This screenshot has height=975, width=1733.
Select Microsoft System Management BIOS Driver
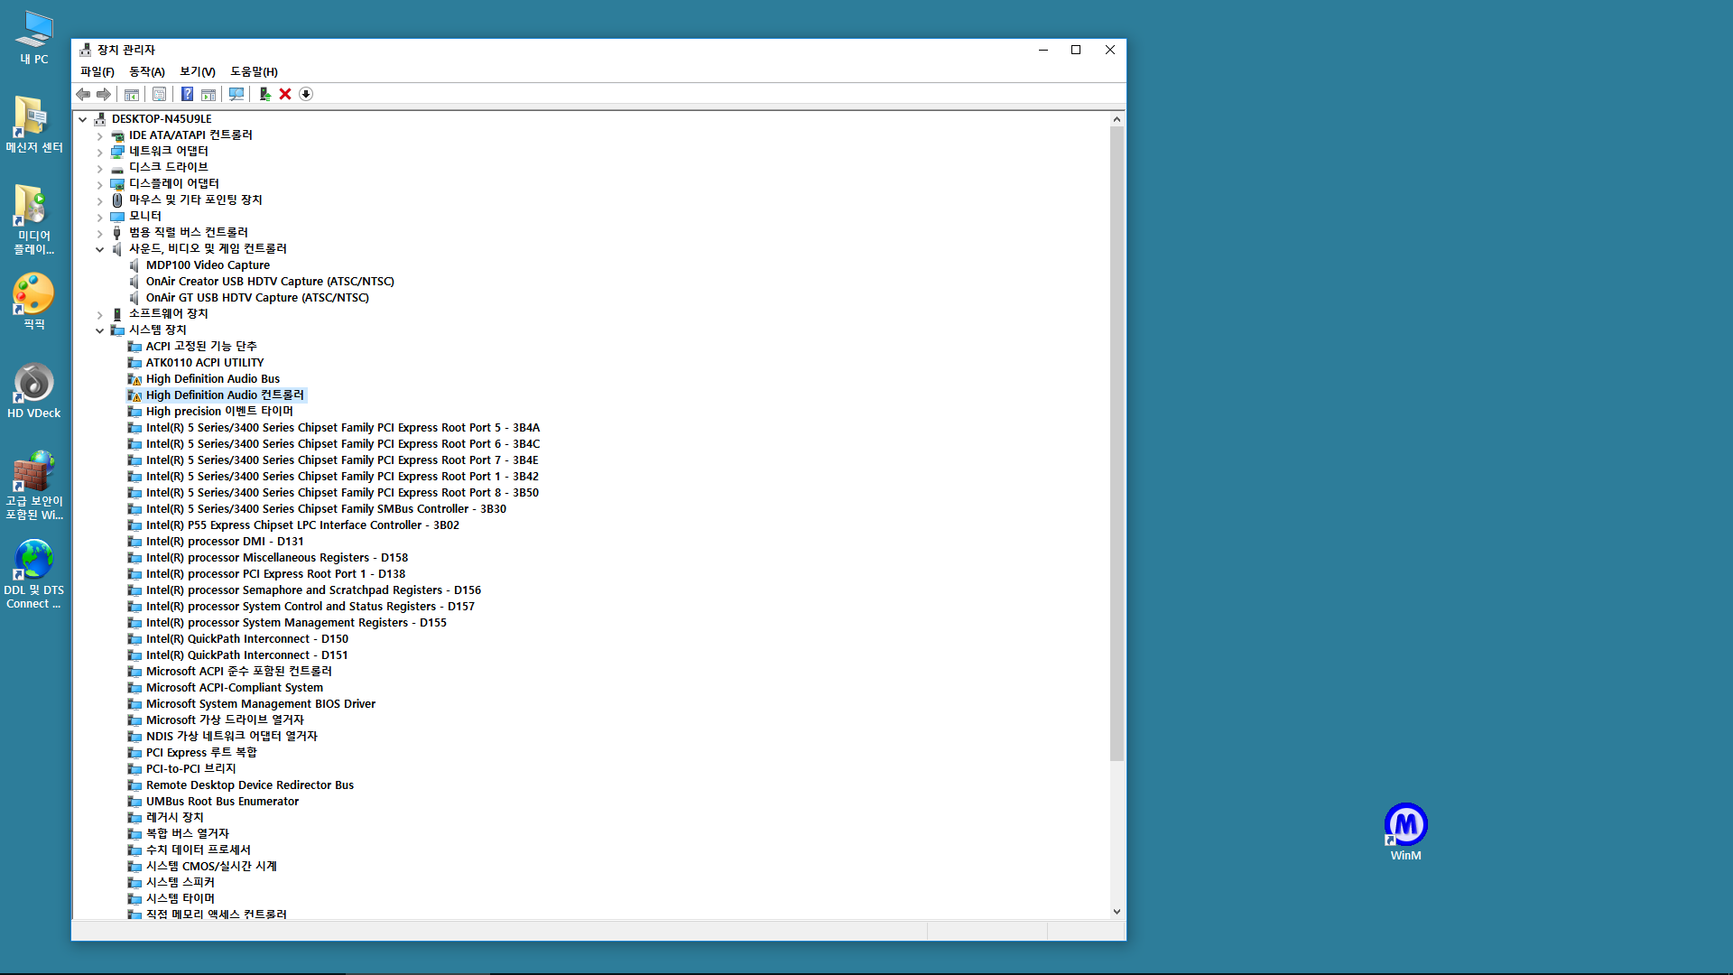[x=261, y=704]
